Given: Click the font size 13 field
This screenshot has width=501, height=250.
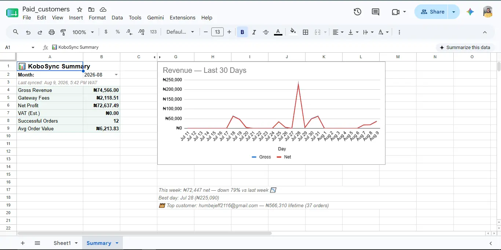Looking at the screenshot, I should point(217,32).
